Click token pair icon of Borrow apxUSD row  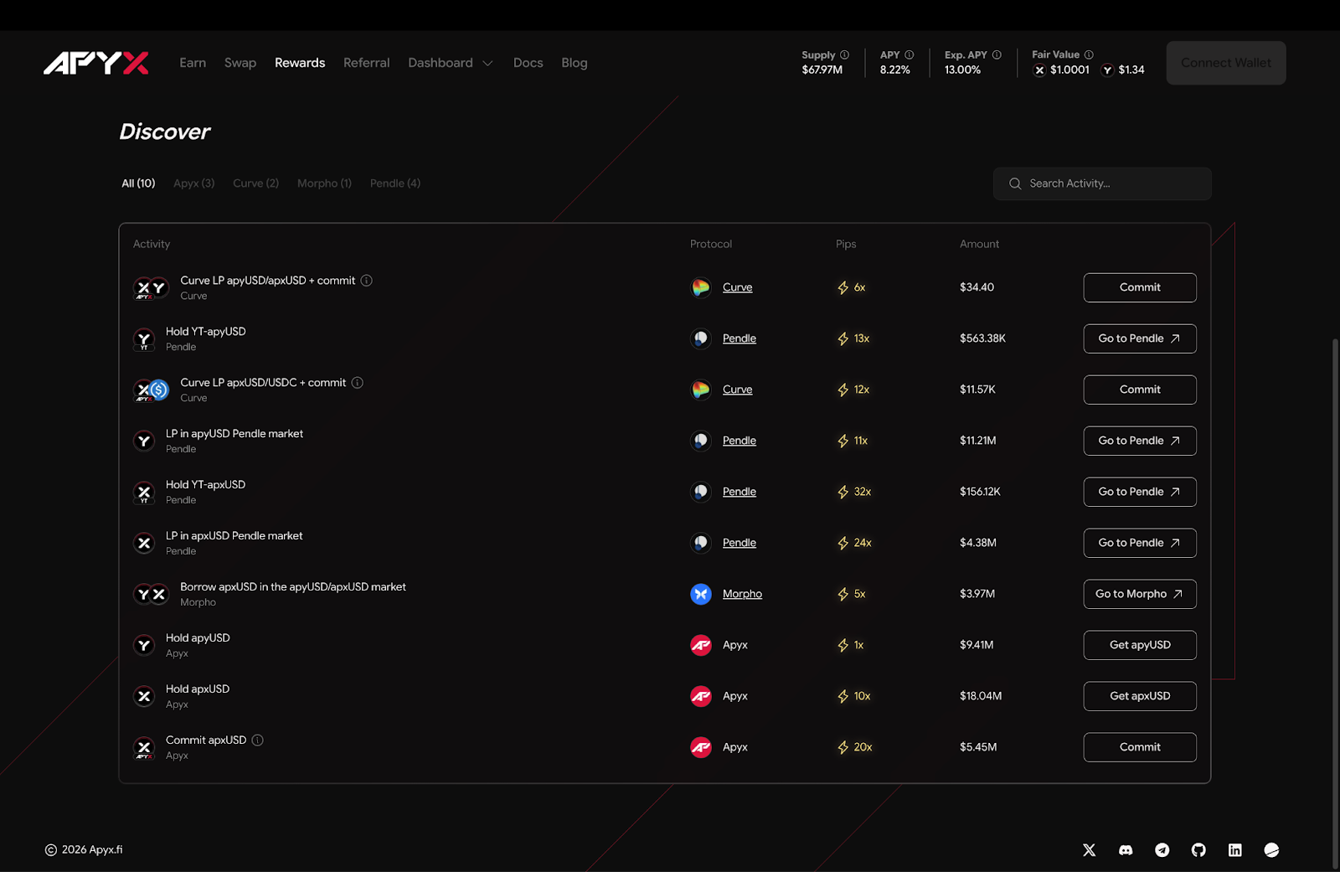pyautogui.click(x=152, y=594)
